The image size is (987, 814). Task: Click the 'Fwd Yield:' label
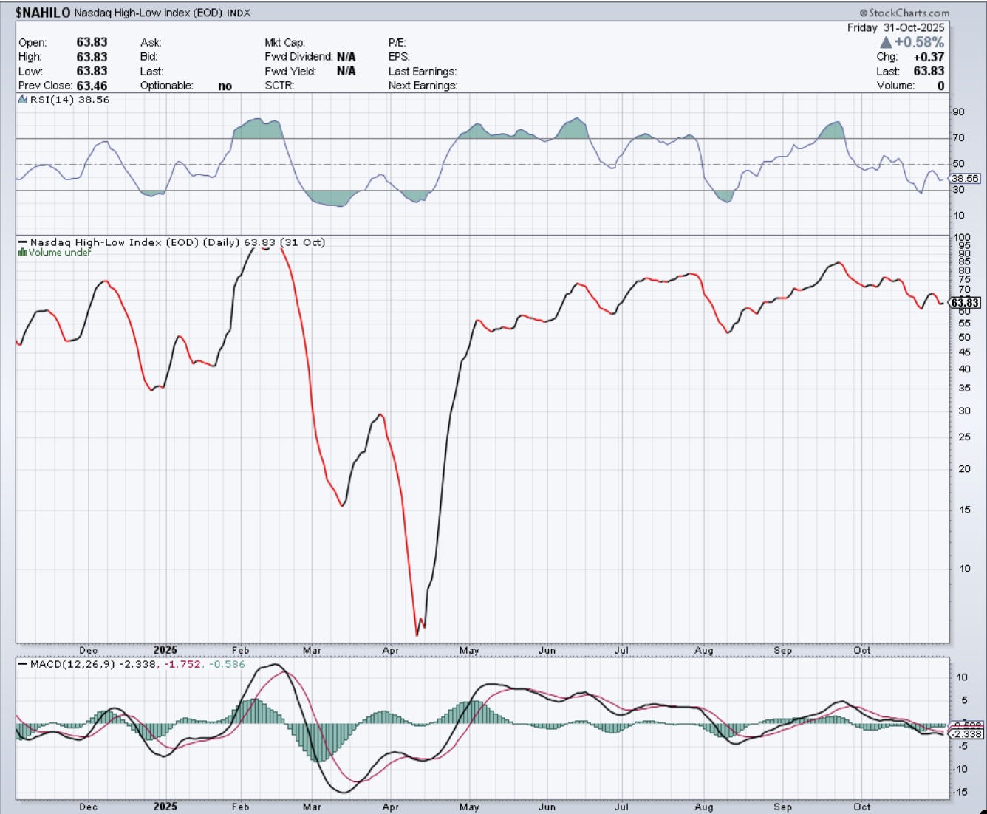(x=290, y=72)
